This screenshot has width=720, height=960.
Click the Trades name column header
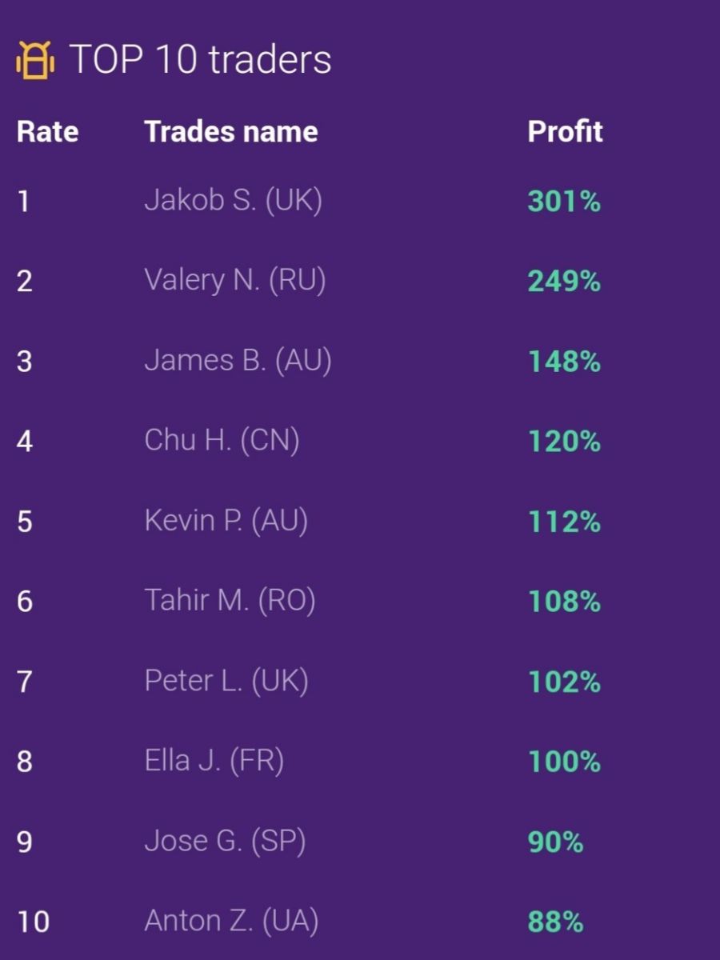pos(231,131)
